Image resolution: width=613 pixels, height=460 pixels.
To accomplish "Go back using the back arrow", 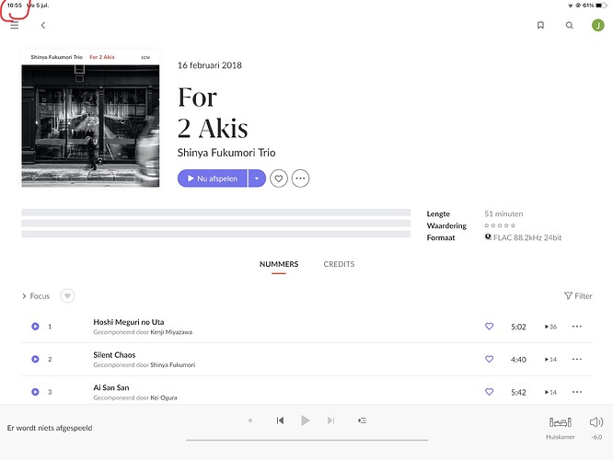I will pyautogui.click(x=42, y=26).
